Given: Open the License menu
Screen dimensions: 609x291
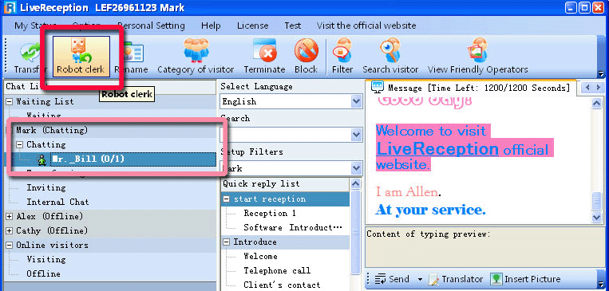Looking at the screenshot, I should pos(252,26).
